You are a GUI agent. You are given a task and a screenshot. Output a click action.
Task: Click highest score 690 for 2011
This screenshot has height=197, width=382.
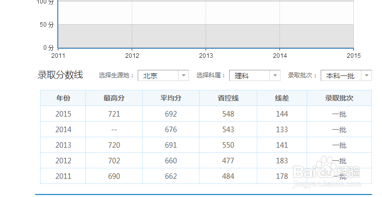114,176
